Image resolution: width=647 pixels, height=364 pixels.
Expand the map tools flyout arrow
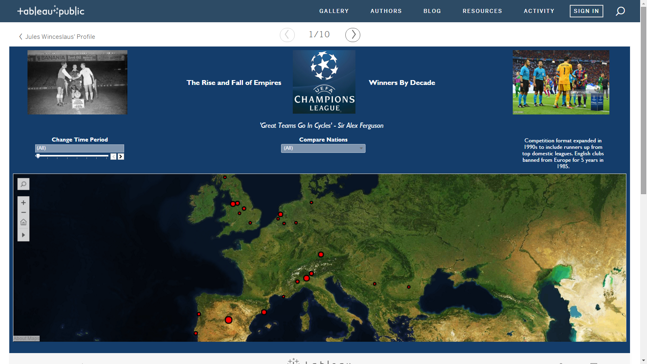click(x=23, y=235)
